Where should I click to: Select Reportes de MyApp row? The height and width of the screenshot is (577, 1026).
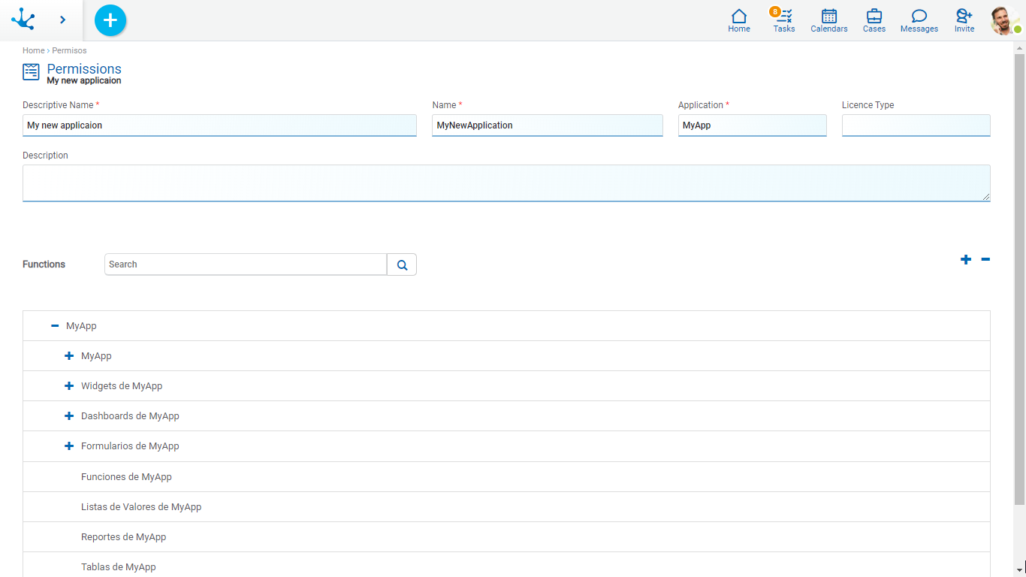click(124, 537)
